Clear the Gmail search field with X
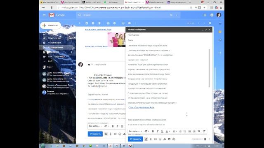The height and width of the screenshot is (148, 264). click(x=171, y=15)
